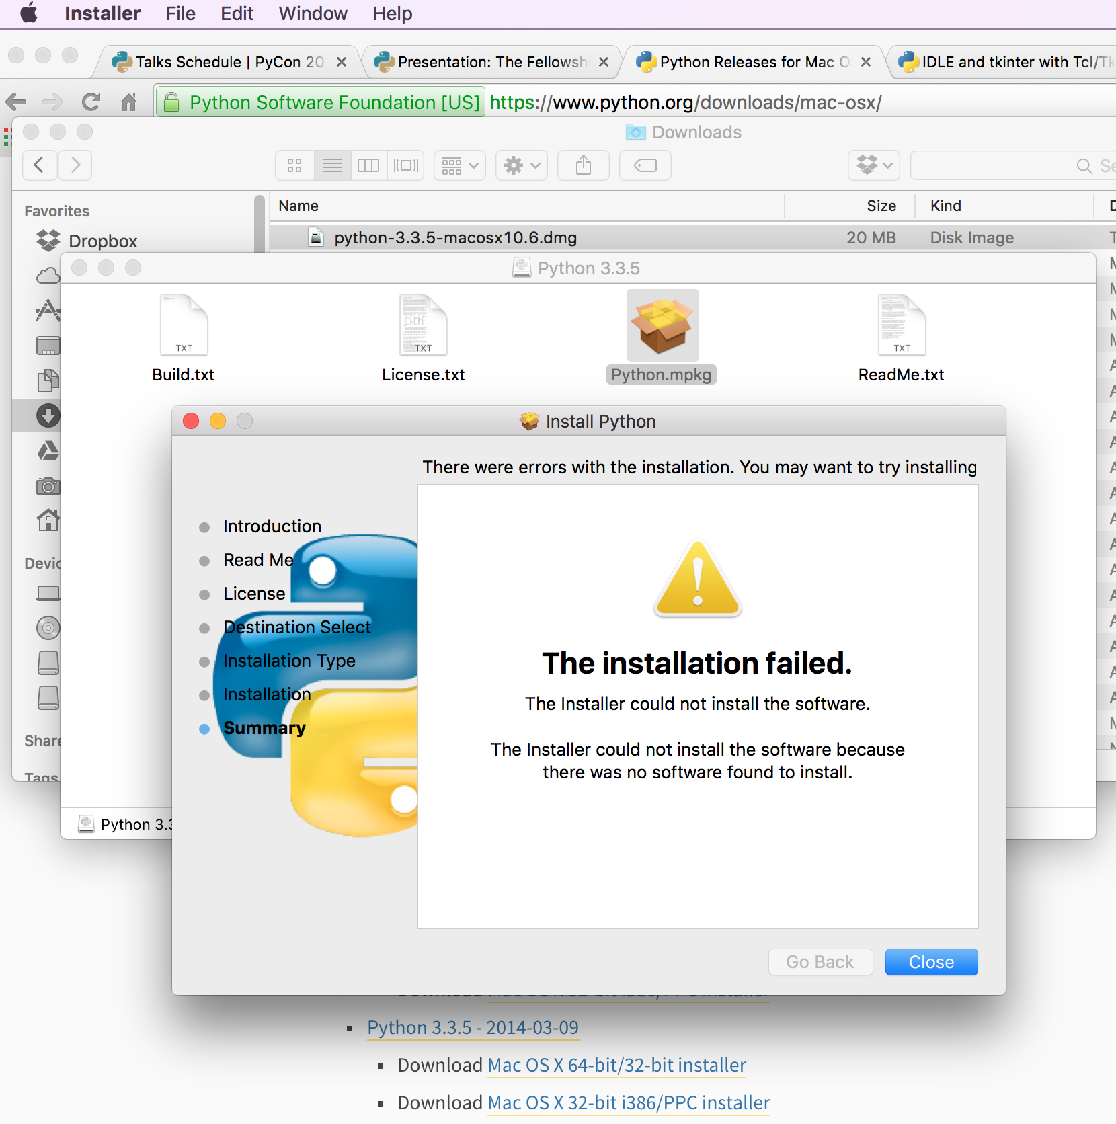Screen dimensions: 1116x1124
Task: Sort Finder list by Name column
Action: [x=298, y=206]
